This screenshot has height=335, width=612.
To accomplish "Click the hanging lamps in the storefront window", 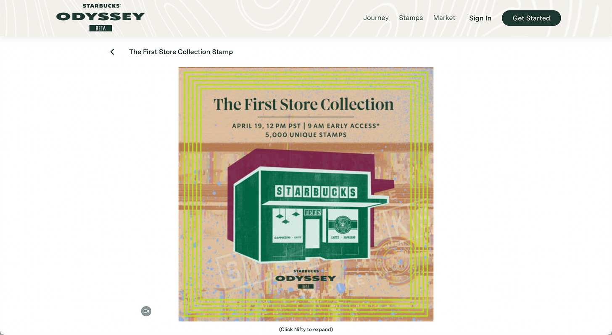I will click(287, 216).
